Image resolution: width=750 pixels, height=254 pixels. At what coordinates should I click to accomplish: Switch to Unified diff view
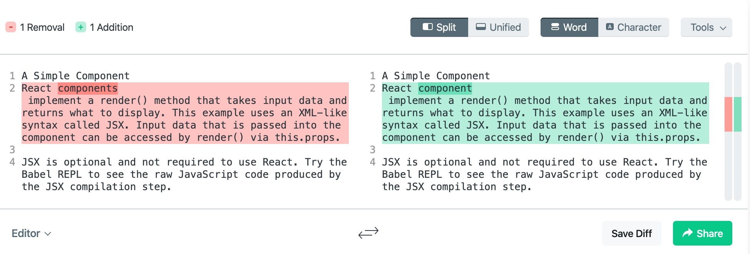(x=498, y=27)
